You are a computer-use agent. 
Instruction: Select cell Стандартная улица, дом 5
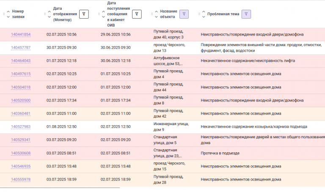(x=165, y=140)
